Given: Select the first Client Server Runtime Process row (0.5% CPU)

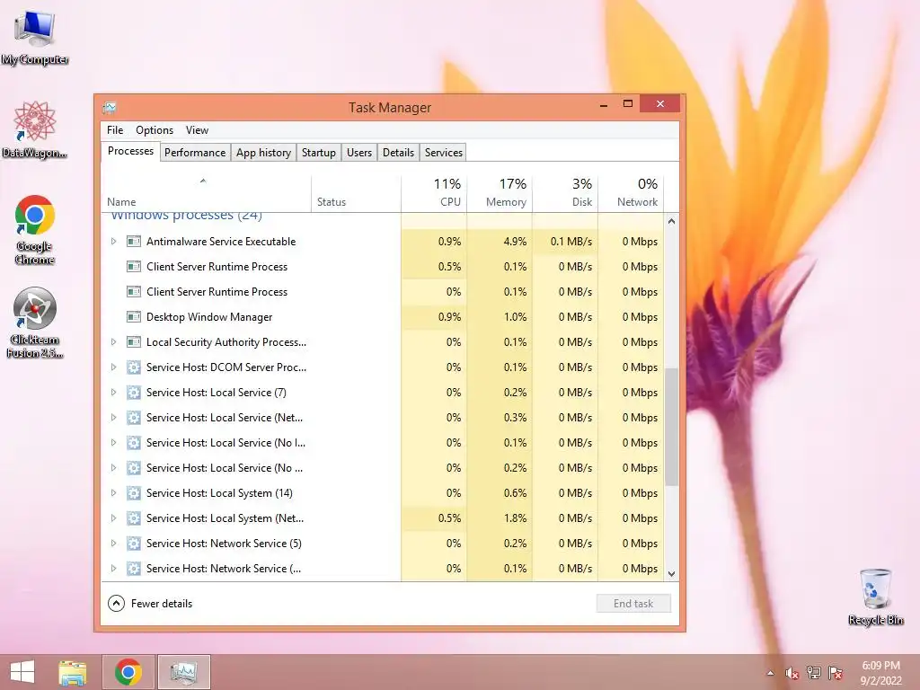Looking at the screenshot, I should (x=383, y=266).
